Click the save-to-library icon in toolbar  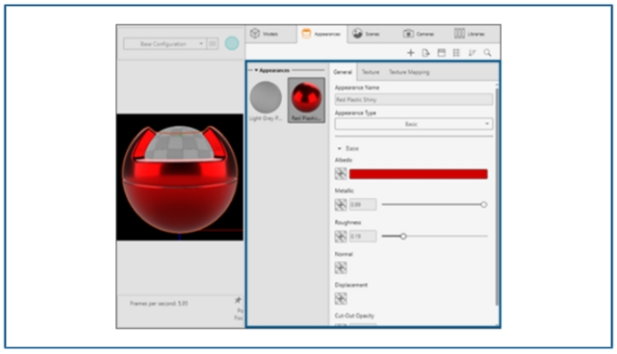point(442,53)
